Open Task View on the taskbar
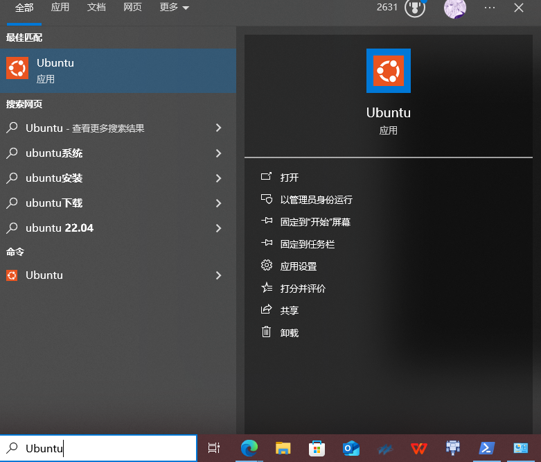 click(214, 448)
